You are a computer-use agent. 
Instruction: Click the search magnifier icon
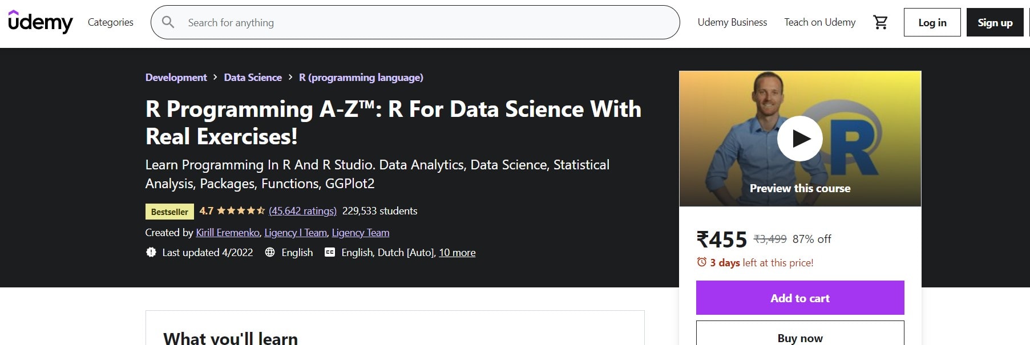point(168,22)
